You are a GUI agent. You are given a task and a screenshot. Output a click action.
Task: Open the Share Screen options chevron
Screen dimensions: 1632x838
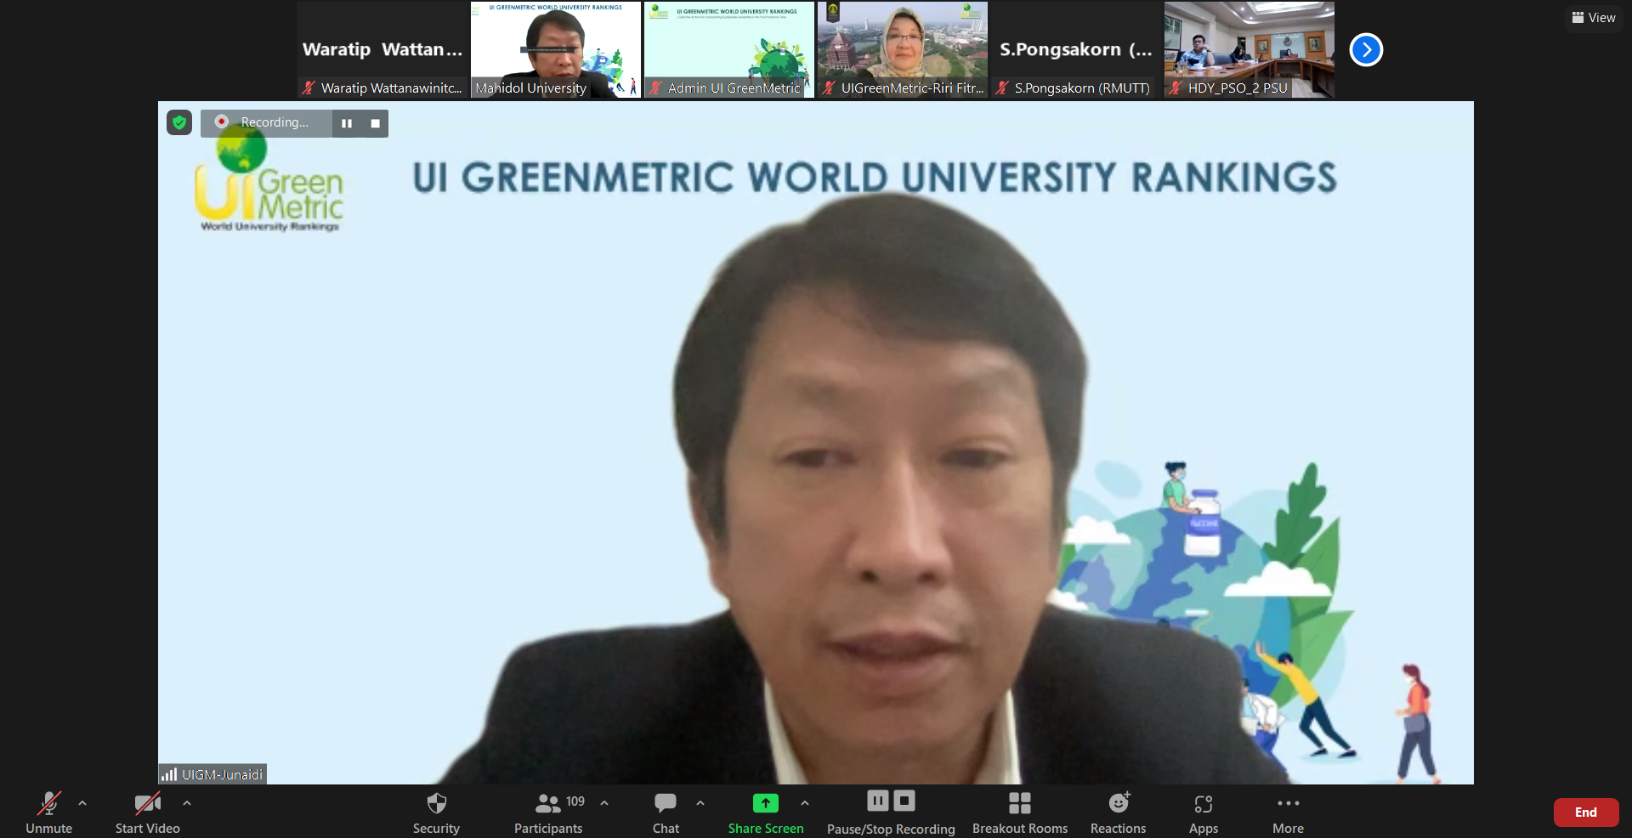click(805, 803)
